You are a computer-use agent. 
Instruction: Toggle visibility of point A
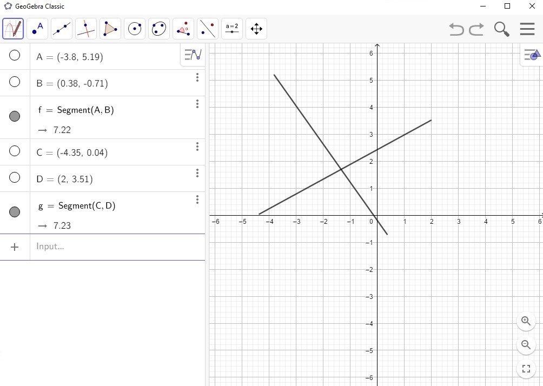[x=15, y=55]
